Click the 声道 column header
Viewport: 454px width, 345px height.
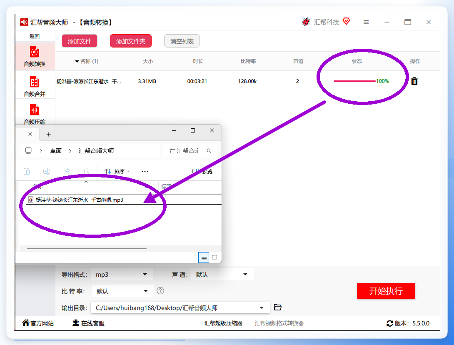pyautogui.click(x=298, y=61)
